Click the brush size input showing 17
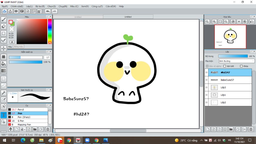This screenshot has width=256, height=144. click(47, 57)
